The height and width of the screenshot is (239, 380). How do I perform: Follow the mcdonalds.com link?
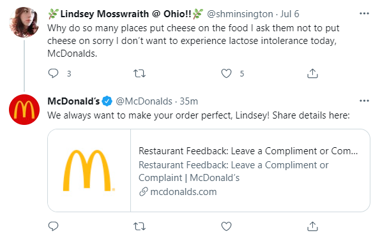[183, 192]
